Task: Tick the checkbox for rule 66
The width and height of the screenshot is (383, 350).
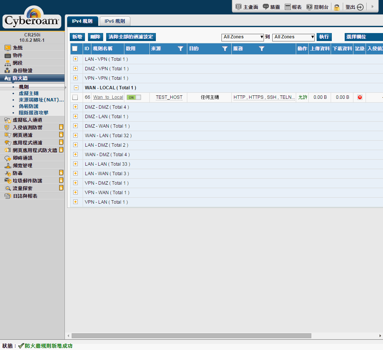Action: pyautogui.click(x=75, y=97)
